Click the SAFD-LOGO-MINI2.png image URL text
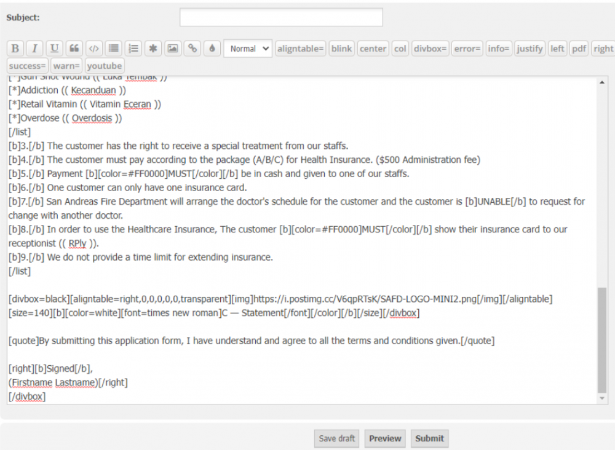The height and width of the screenshot is (450, 615). click(365, 299)
